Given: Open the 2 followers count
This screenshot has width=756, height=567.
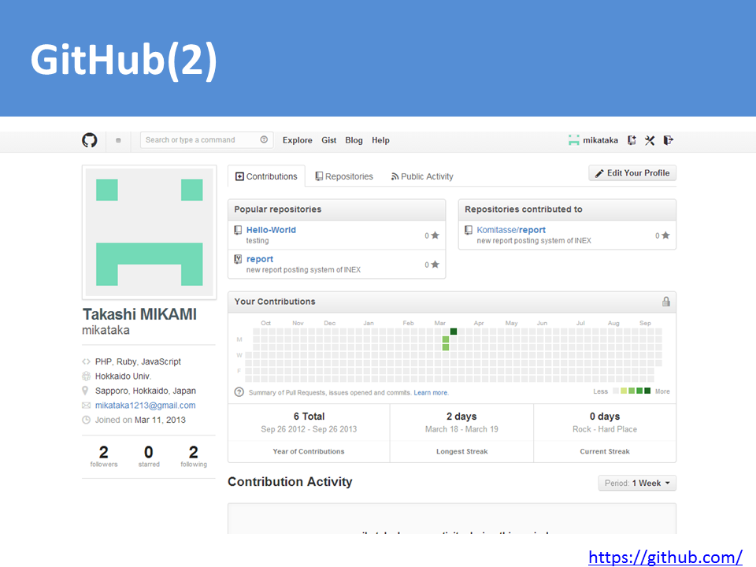Looking at the screenshot, I should (x=104, y=456).
